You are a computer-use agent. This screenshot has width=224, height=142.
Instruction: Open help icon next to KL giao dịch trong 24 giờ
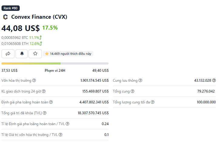coord(44,91)
